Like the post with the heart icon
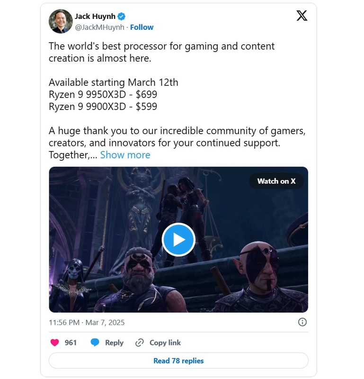364x379 pixels. pos(55,343)
